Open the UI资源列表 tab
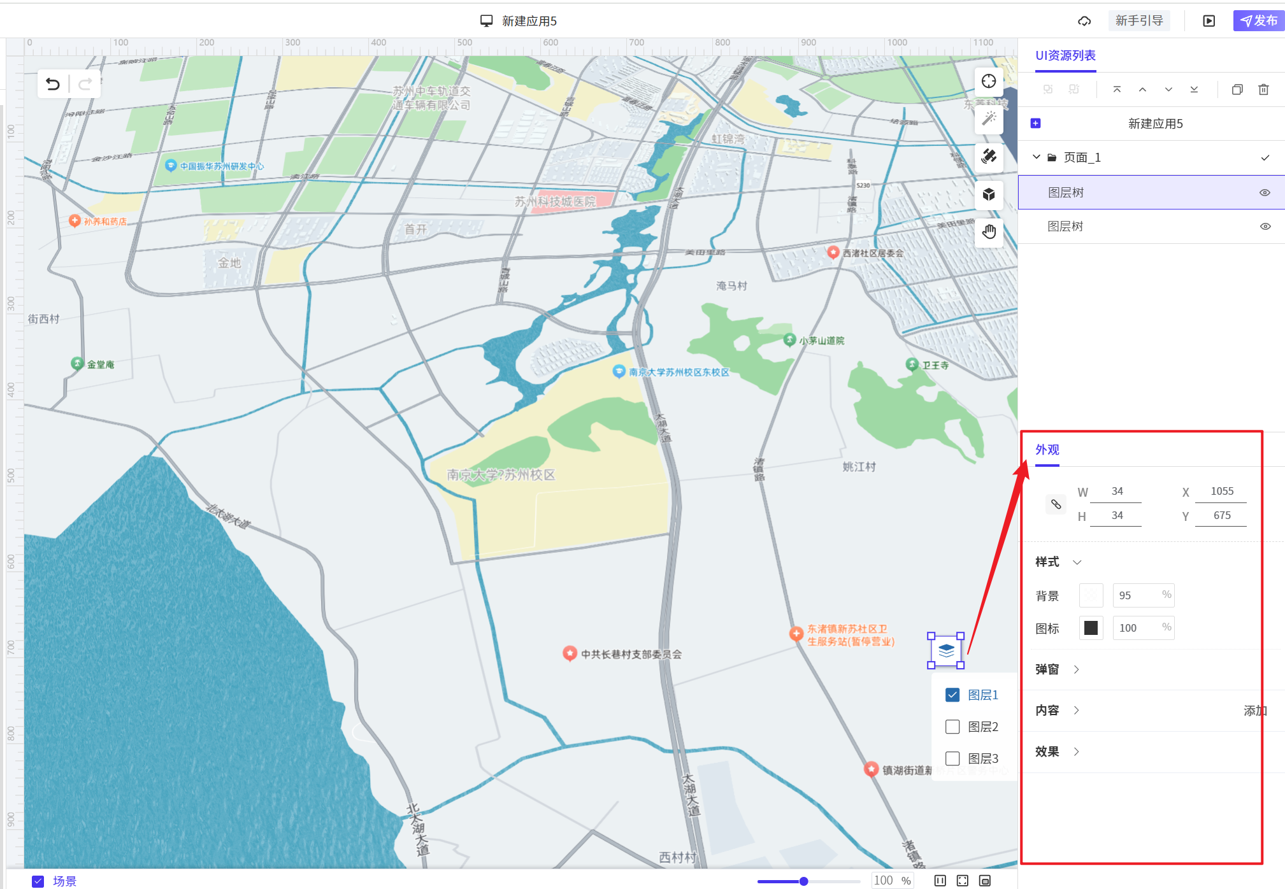1285x889 pixels. (x=1065, y=55)
